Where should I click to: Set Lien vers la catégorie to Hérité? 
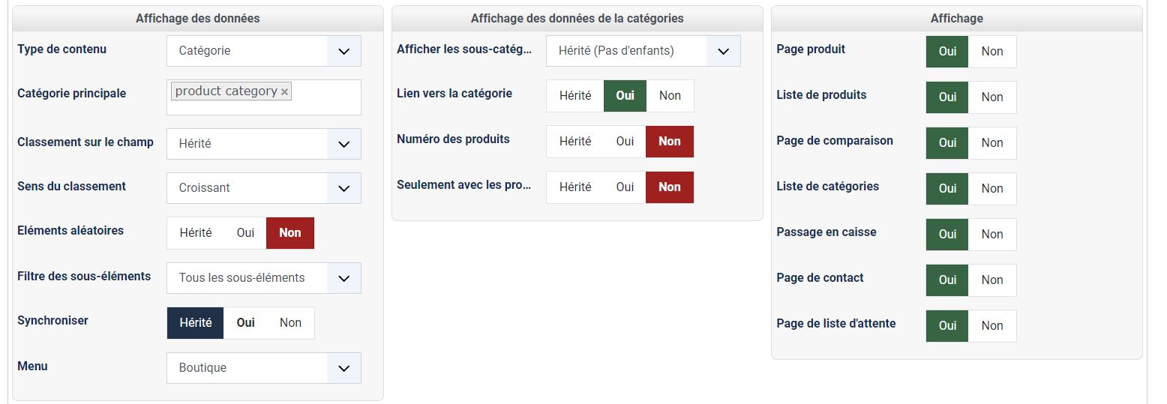(x=575, y=96)
